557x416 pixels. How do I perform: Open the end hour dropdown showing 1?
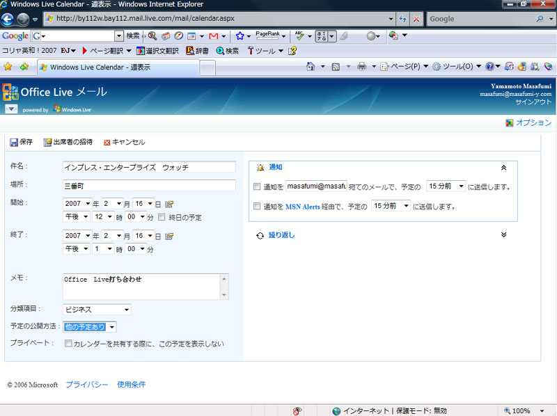click(103, 249)
